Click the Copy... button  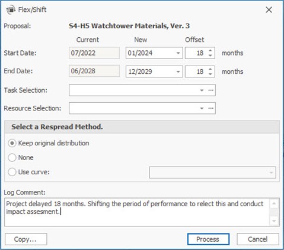(x=26, y=239)
